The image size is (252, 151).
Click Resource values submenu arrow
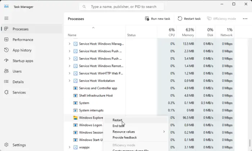tap(164, 132)
